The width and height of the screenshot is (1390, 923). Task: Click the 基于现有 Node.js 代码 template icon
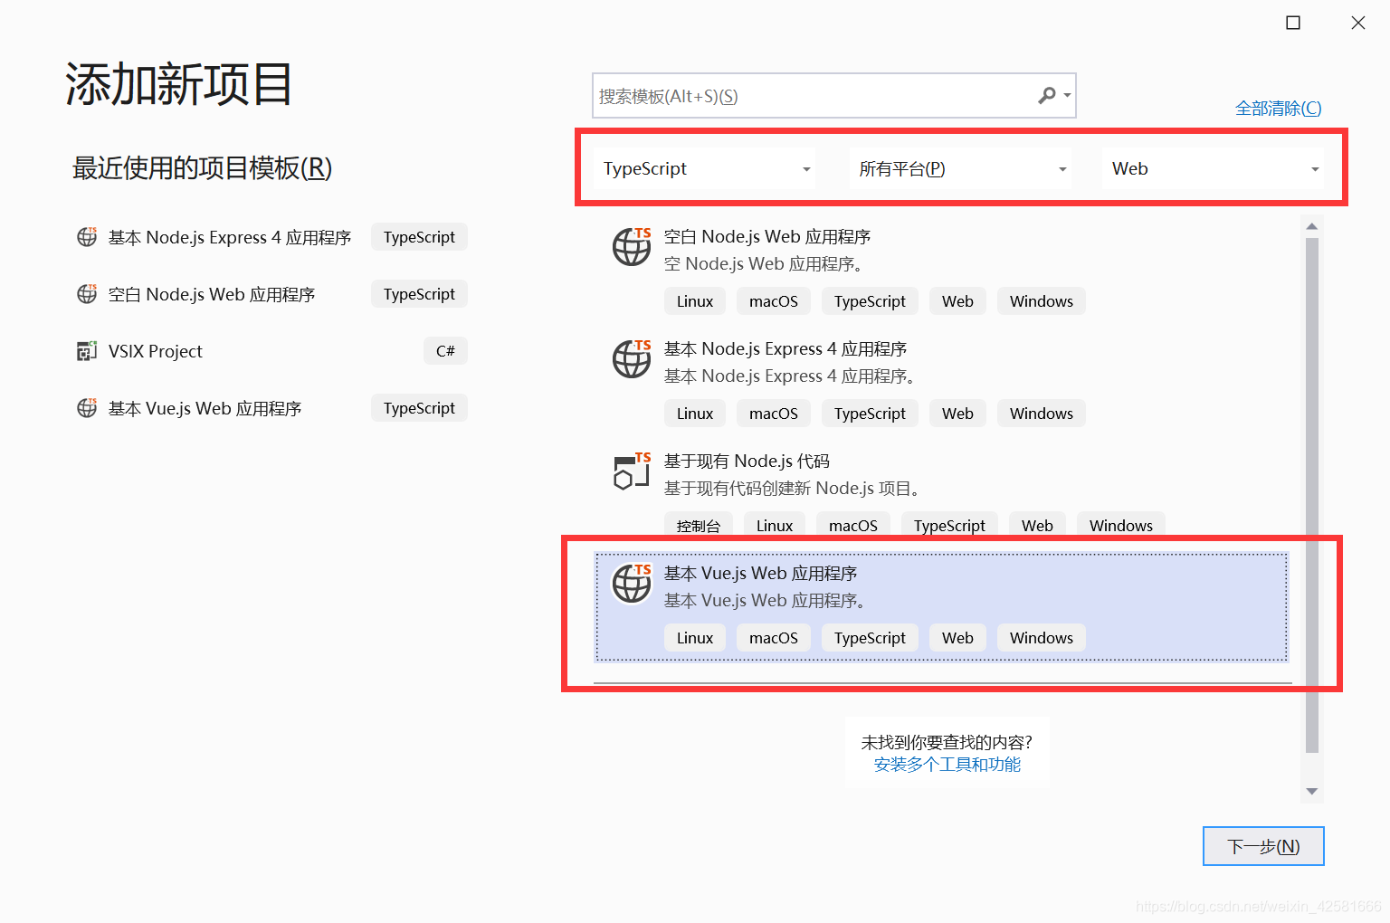pos(632,471)
